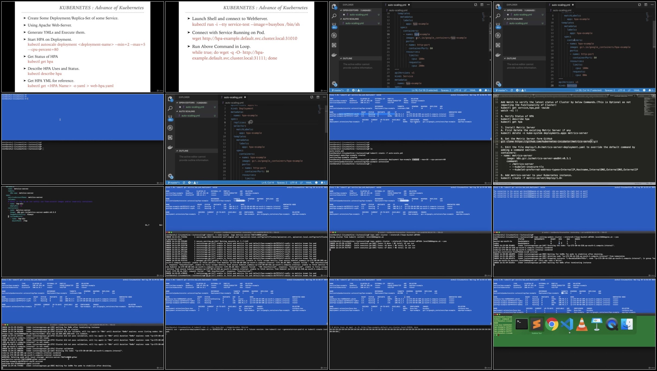This screenshot has width=657, height=371.
Task: Open Terminal from the dock
Action: coord(522,324)
